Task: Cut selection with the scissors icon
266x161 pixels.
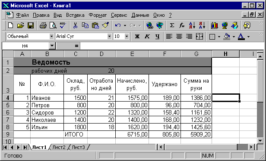Action: pos(75,25)
